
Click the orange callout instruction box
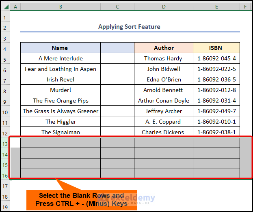(x=82, y=200)
